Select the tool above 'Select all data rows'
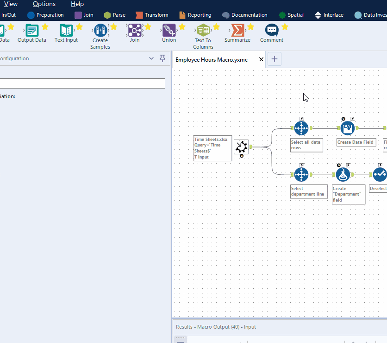 (301, 128)
